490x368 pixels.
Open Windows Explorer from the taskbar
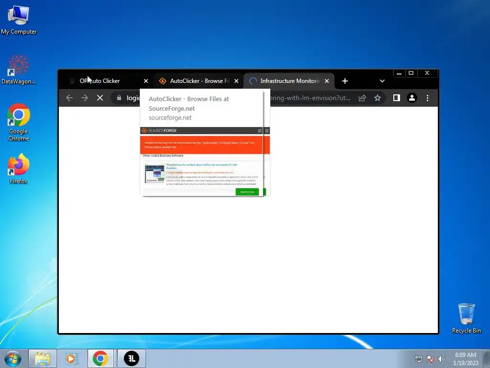tap(43, 358)
